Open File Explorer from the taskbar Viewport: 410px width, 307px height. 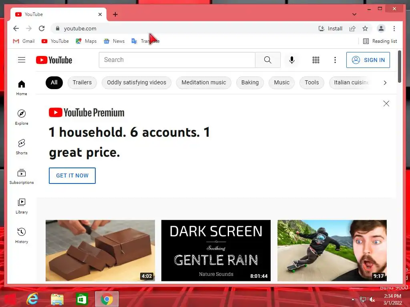[x=57, y=299]
